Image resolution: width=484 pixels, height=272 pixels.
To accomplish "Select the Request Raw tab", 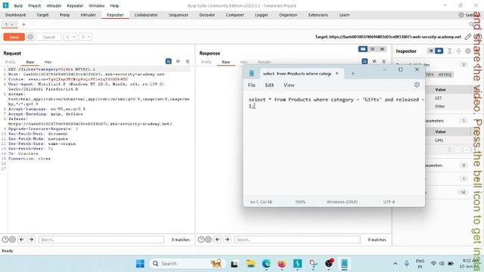I will coord(30,62).
